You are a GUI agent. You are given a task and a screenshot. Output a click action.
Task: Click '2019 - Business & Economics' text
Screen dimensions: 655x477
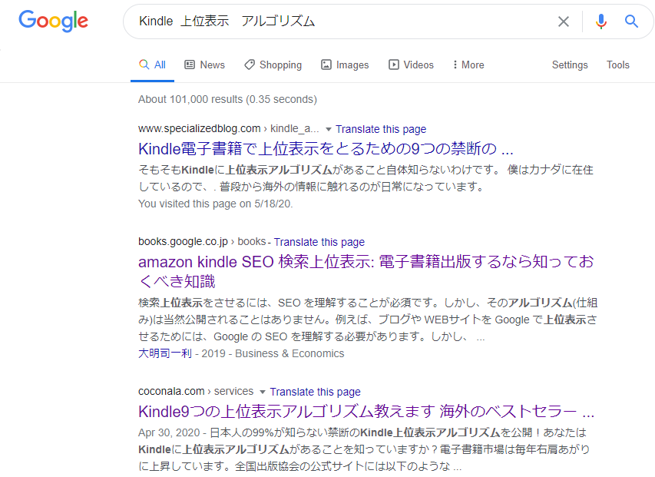(273, 354)
